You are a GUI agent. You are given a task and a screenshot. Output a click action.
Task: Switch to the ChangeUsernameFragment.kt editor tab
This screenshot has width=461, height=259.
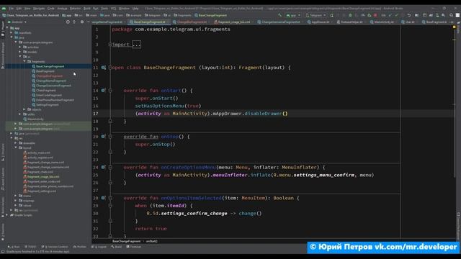280,22
